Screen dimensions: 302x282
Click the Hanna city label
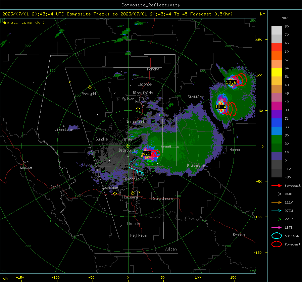235,150
